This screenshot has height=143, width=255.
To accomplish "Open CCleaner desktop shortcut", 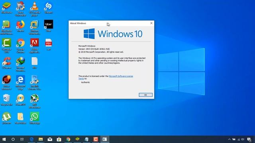I will (6, 63).
